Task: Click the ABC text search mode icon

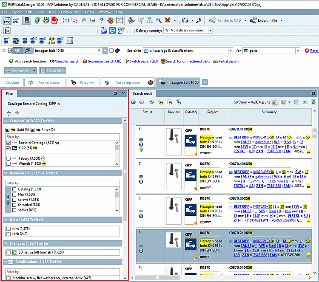Action: pyautogui.click(x=17, y=51)
